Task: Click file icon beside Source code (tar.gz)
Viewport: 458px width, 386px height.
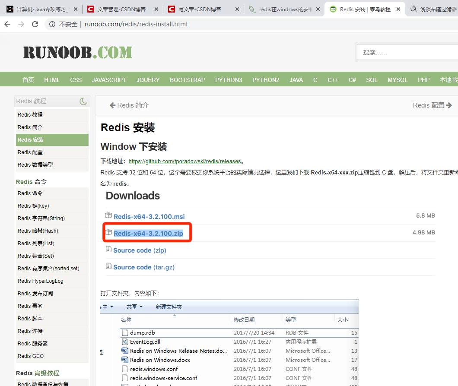Action: coord(108,266)
